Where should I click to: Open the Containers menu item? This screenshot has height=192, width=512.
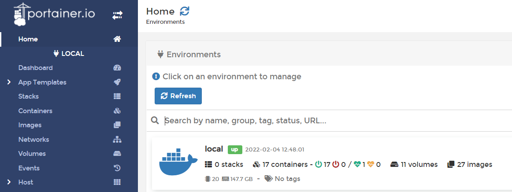pyautogui.click(x=35, y=111)
